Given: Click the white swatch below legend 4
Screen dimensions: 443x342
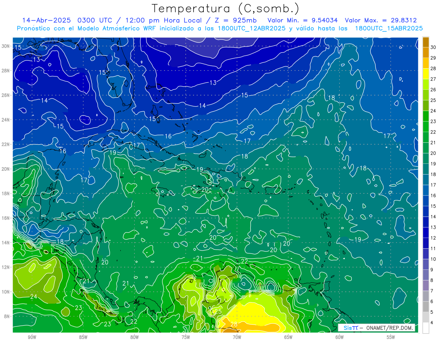Looking at the screenshot, I should pos(426,328).
